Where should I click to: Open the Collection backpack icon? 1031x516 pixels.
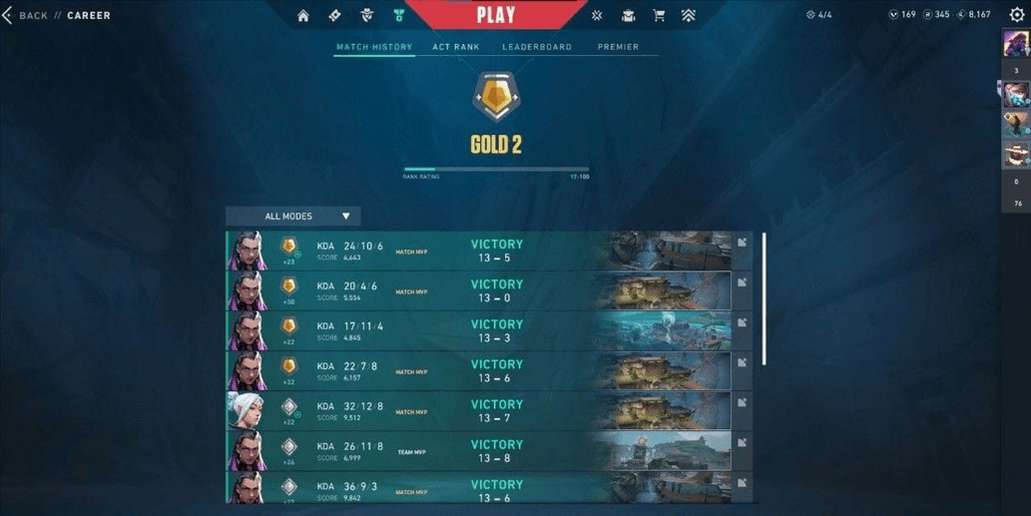(x=628, y=15)
